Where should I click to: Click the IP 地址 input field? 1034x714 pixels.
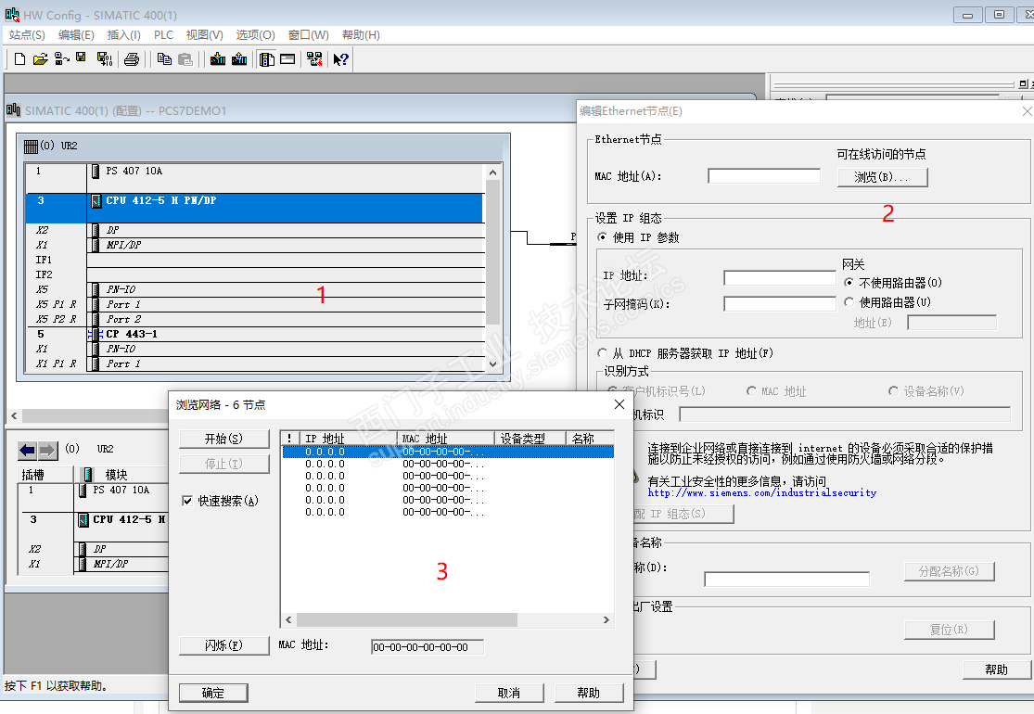coord(780,277)
